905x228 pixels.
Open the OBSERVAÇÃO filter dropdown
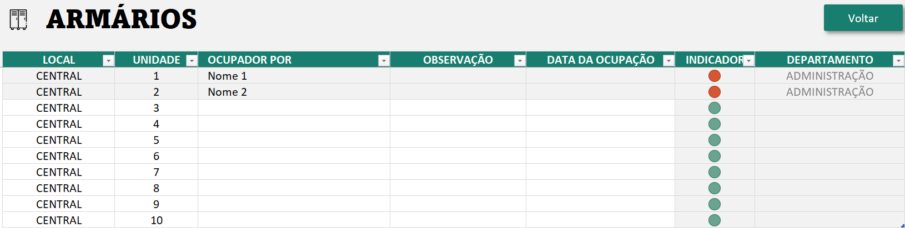click(520, 60)
